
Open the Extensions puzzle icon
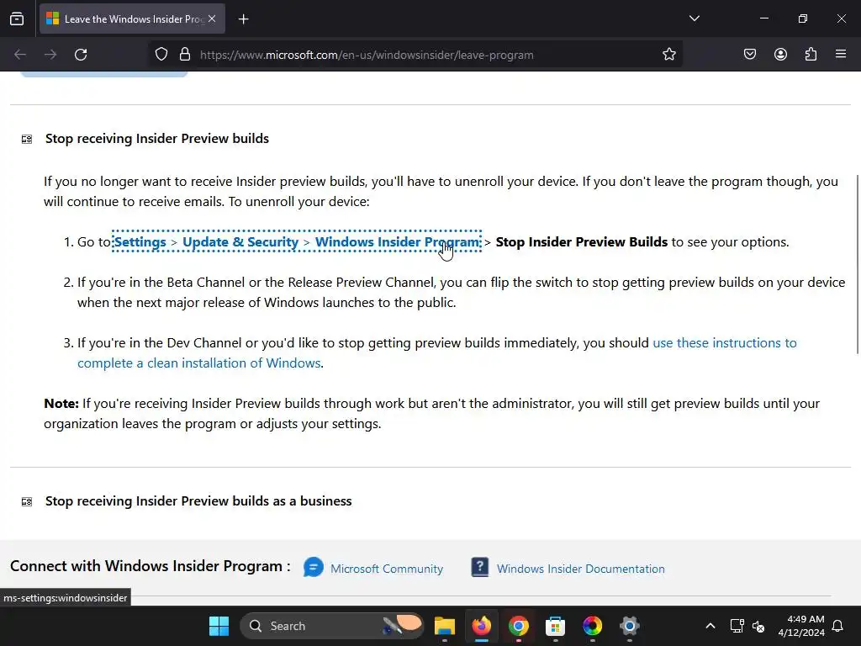pos(811,55)
